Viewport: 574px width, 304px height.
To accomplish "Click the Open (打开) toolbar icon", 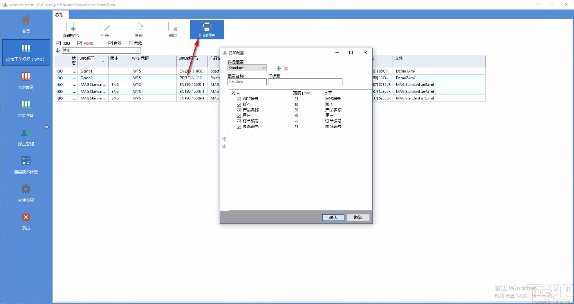I will [105, 27].
